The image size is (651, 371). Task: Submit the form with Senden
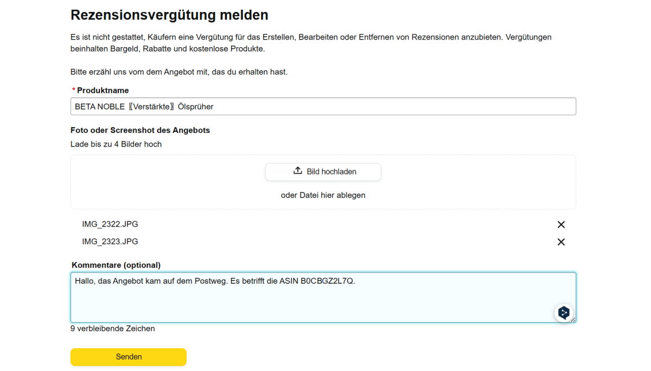(128, 357)
